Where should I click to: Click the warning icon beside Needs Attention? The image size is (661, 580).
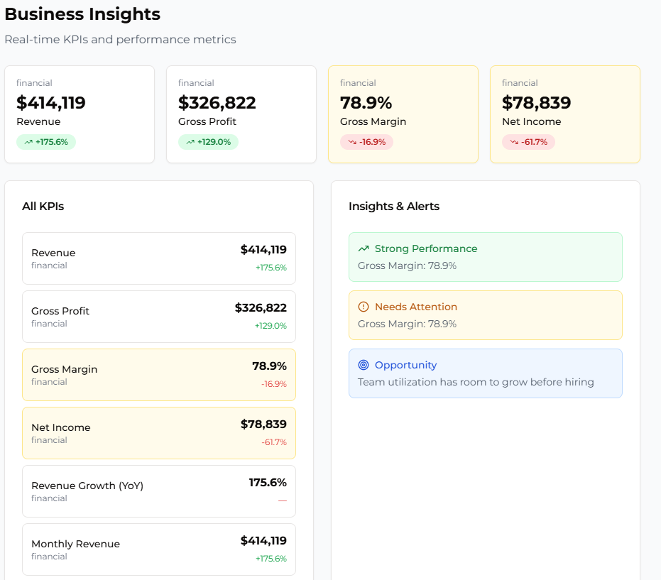[x=363, y=307]
